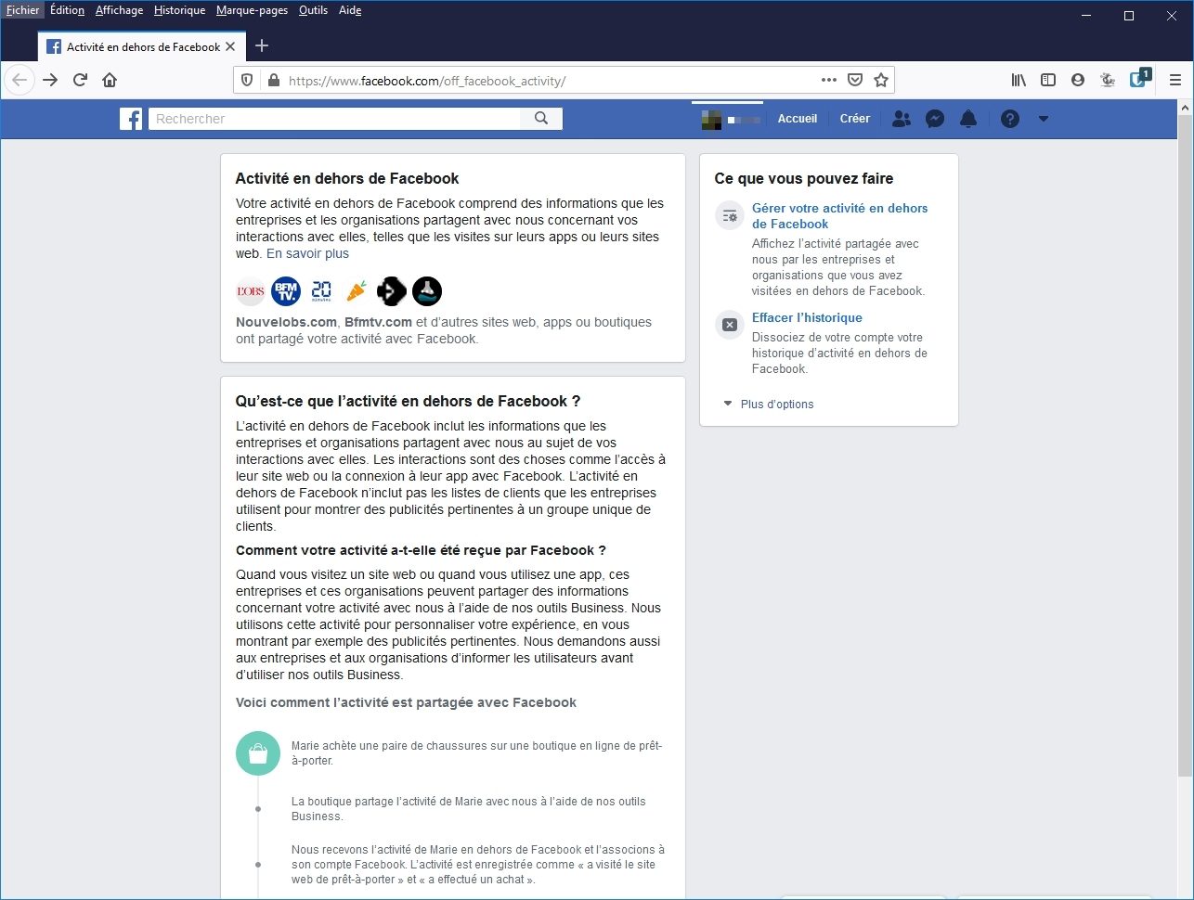Open the Firefox hamburger menu
The height and width of the screenshot is (900, 1194).
tap(1175, 80)
